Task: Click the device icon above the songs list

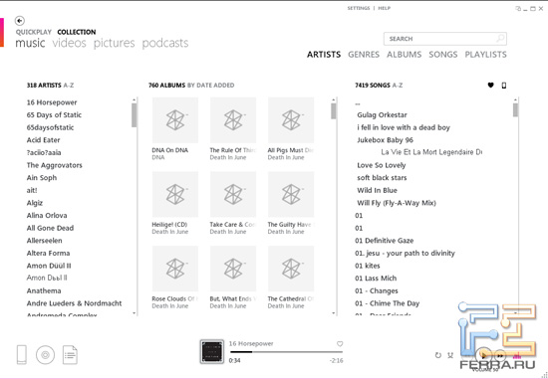Action: click(x=503, y=85)
